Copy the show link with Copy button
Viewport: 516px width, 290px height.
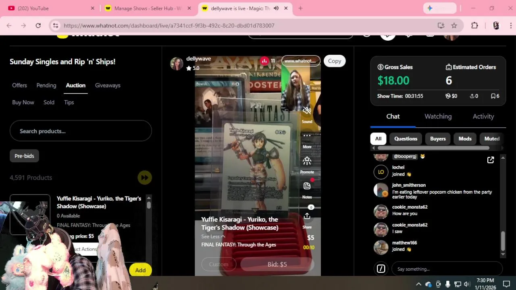point(335,61)
